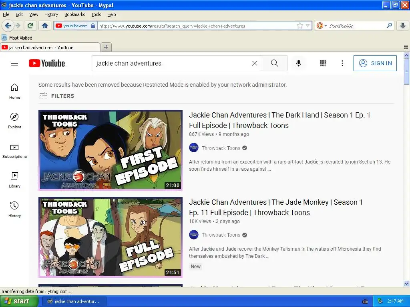Viewport: 410px width, 307px height.
Task: Open the FILTERS options
Action: coord(56,96)
